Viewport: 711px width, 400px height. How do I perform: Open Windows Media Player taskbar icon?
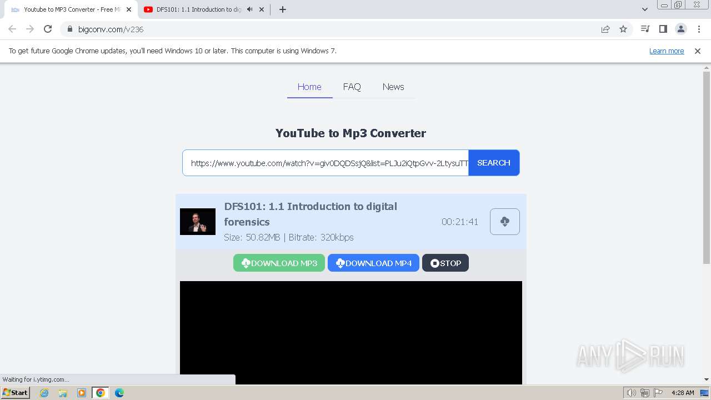pyautogui.click(x=82, y=393)
